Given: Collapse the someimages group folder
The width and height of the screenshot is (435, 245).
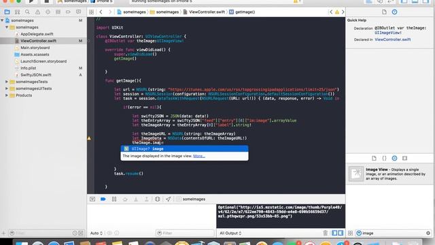Looking at the screenshot, I should 7,27.
